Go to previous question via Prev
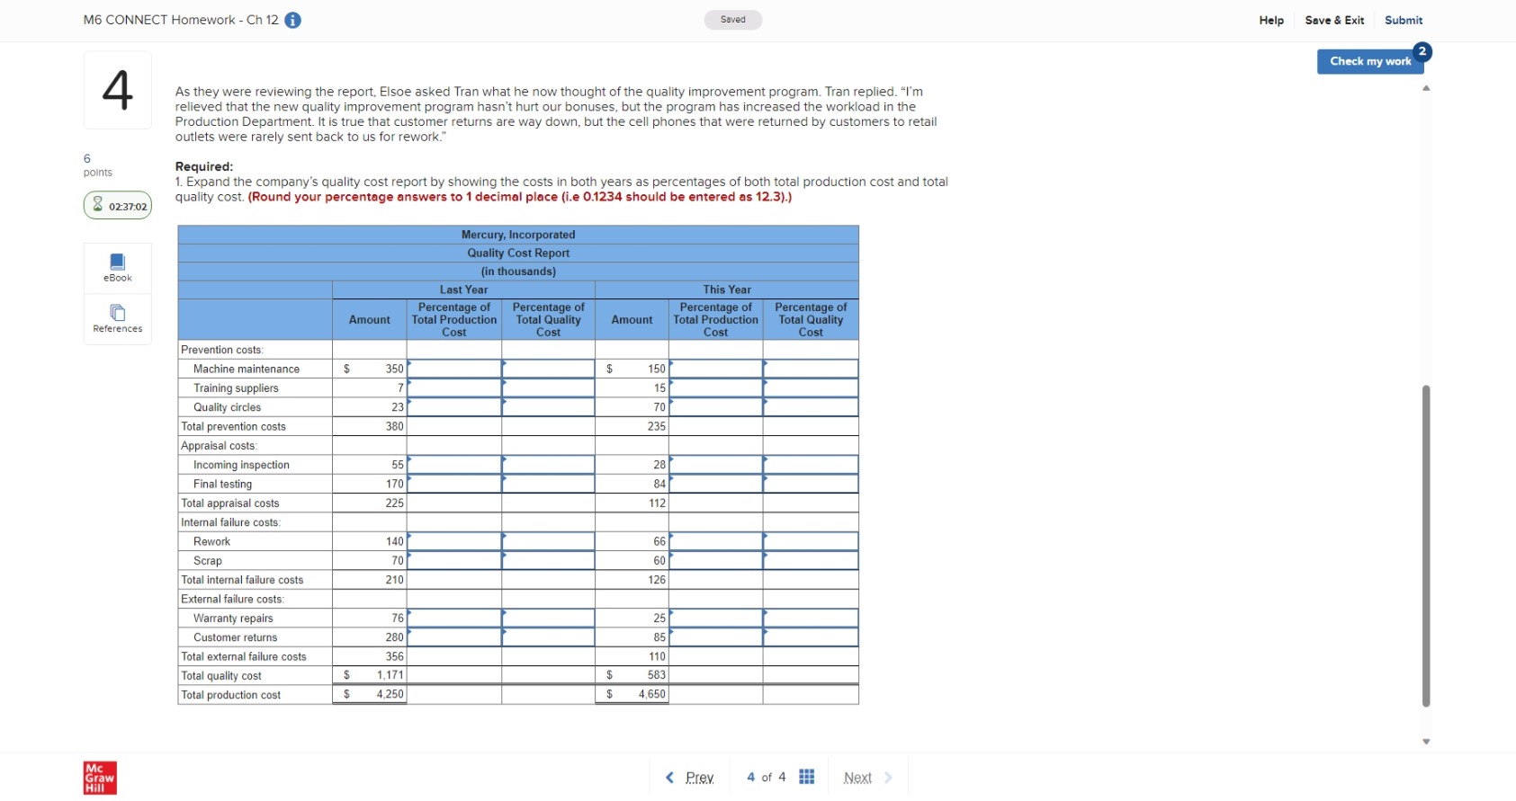The height and width of the screenshot is (801, 1516). (x=699, y=778)
